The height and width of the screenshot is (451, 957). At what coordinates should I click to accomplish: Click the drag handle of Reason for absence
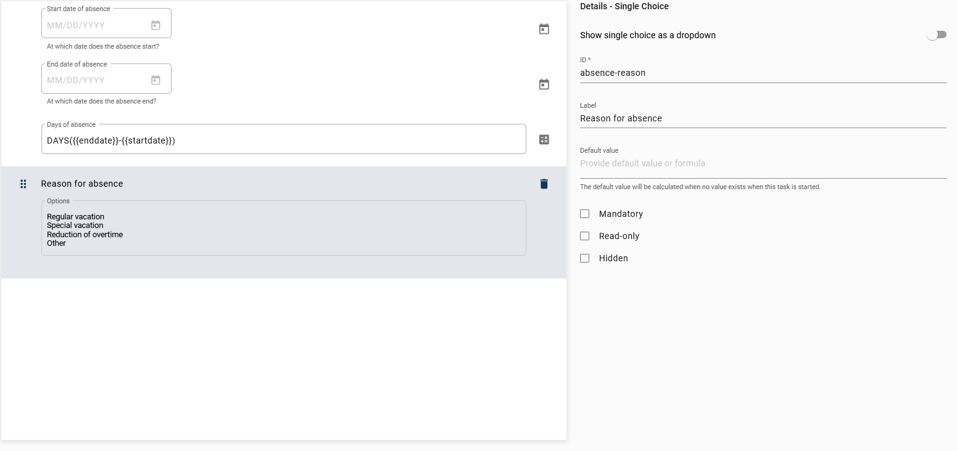point(23,184)
